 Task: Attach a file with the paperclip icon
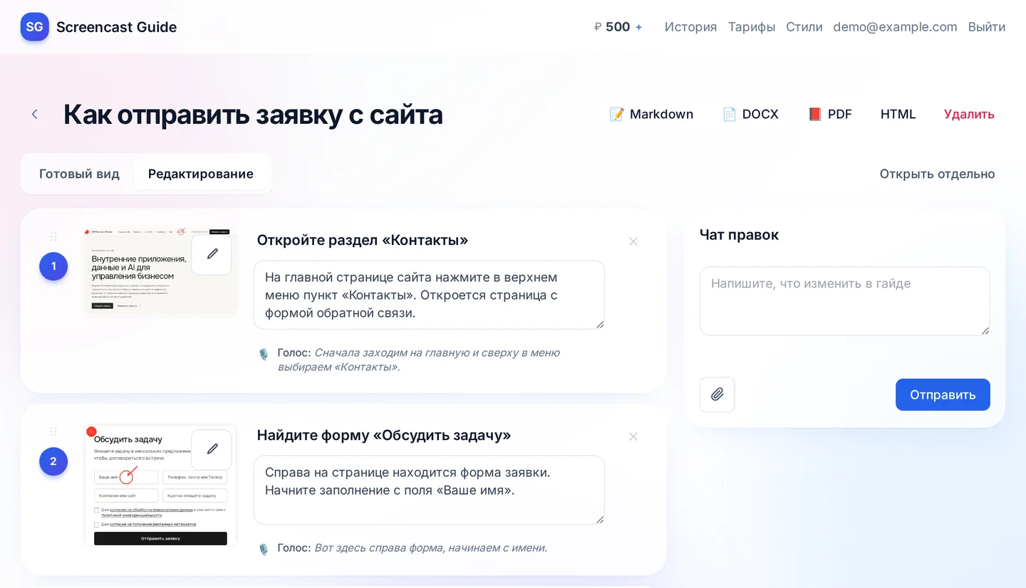717,394
